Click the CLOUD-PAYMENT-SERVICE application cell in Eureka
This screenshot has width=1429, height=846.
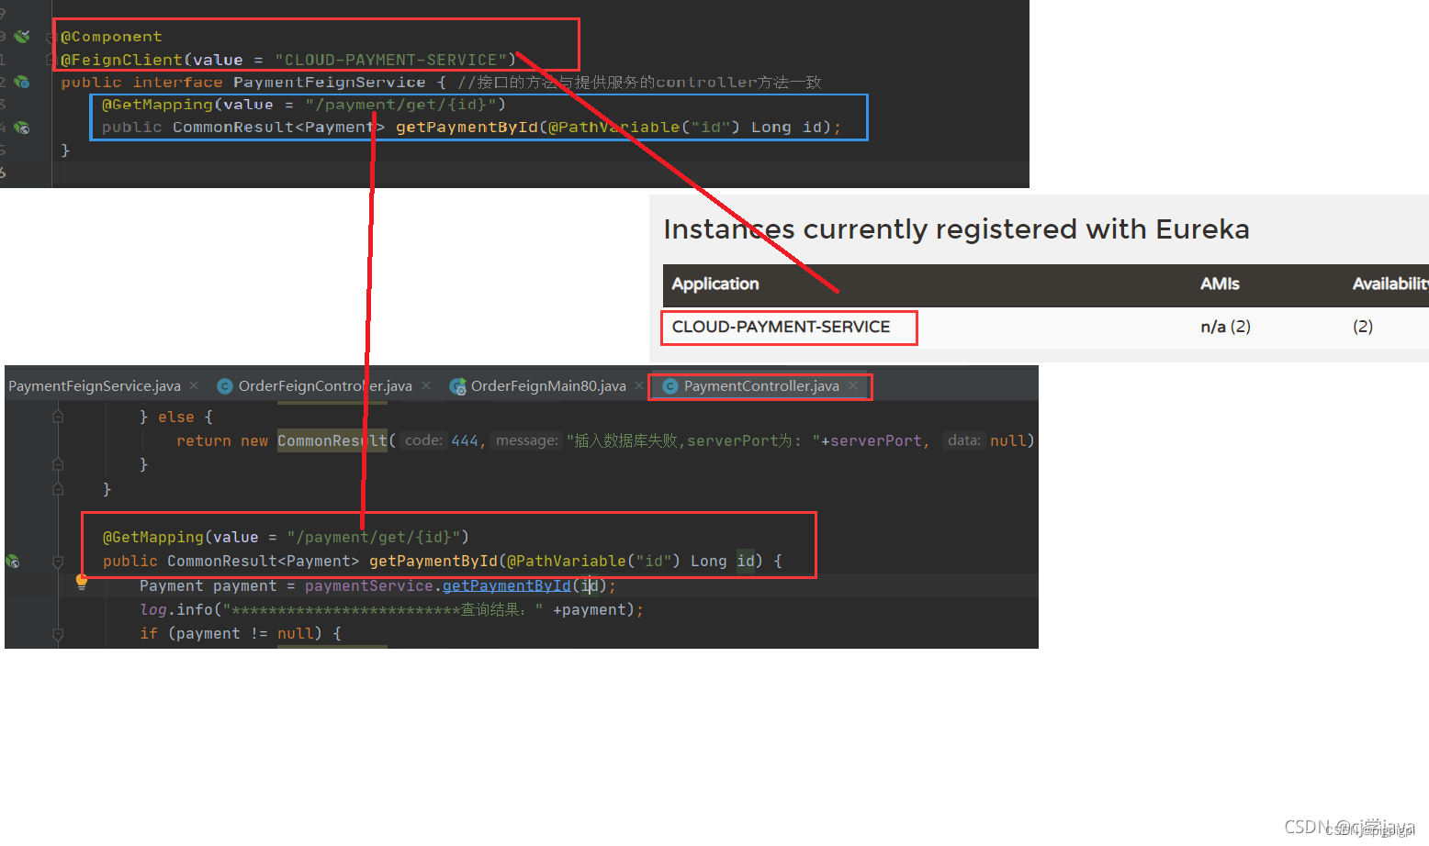(781, 327)
